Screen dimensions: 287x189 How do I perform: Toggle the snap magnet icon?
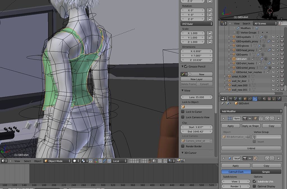tap(165, 161)
